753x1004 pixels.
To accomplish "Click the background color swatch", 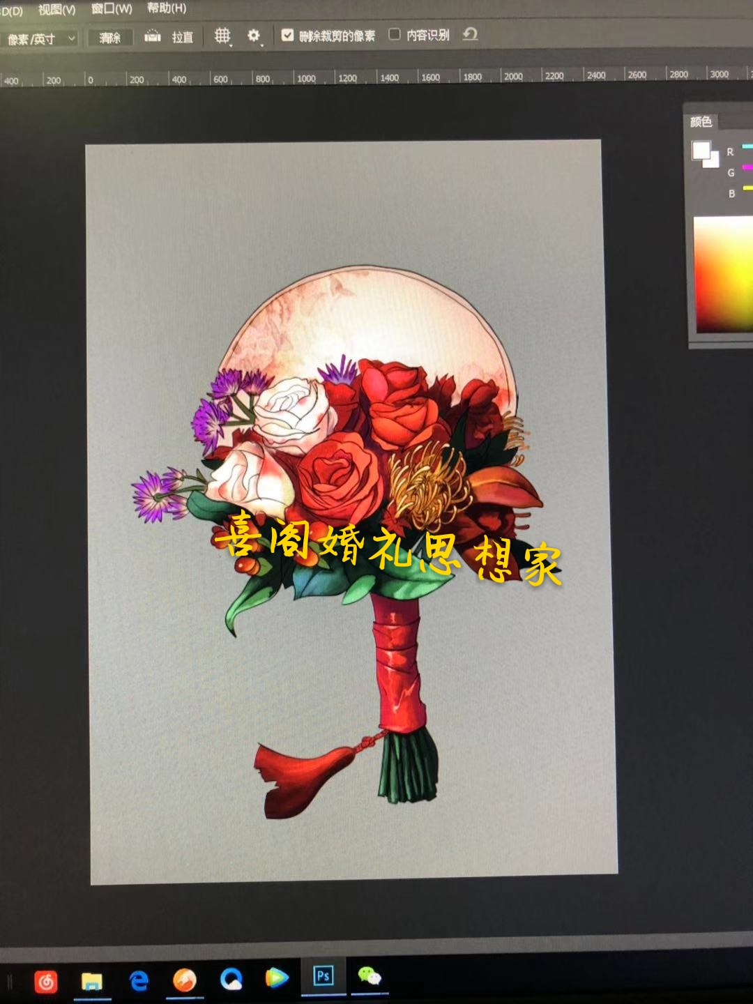I will coord(713,160).
